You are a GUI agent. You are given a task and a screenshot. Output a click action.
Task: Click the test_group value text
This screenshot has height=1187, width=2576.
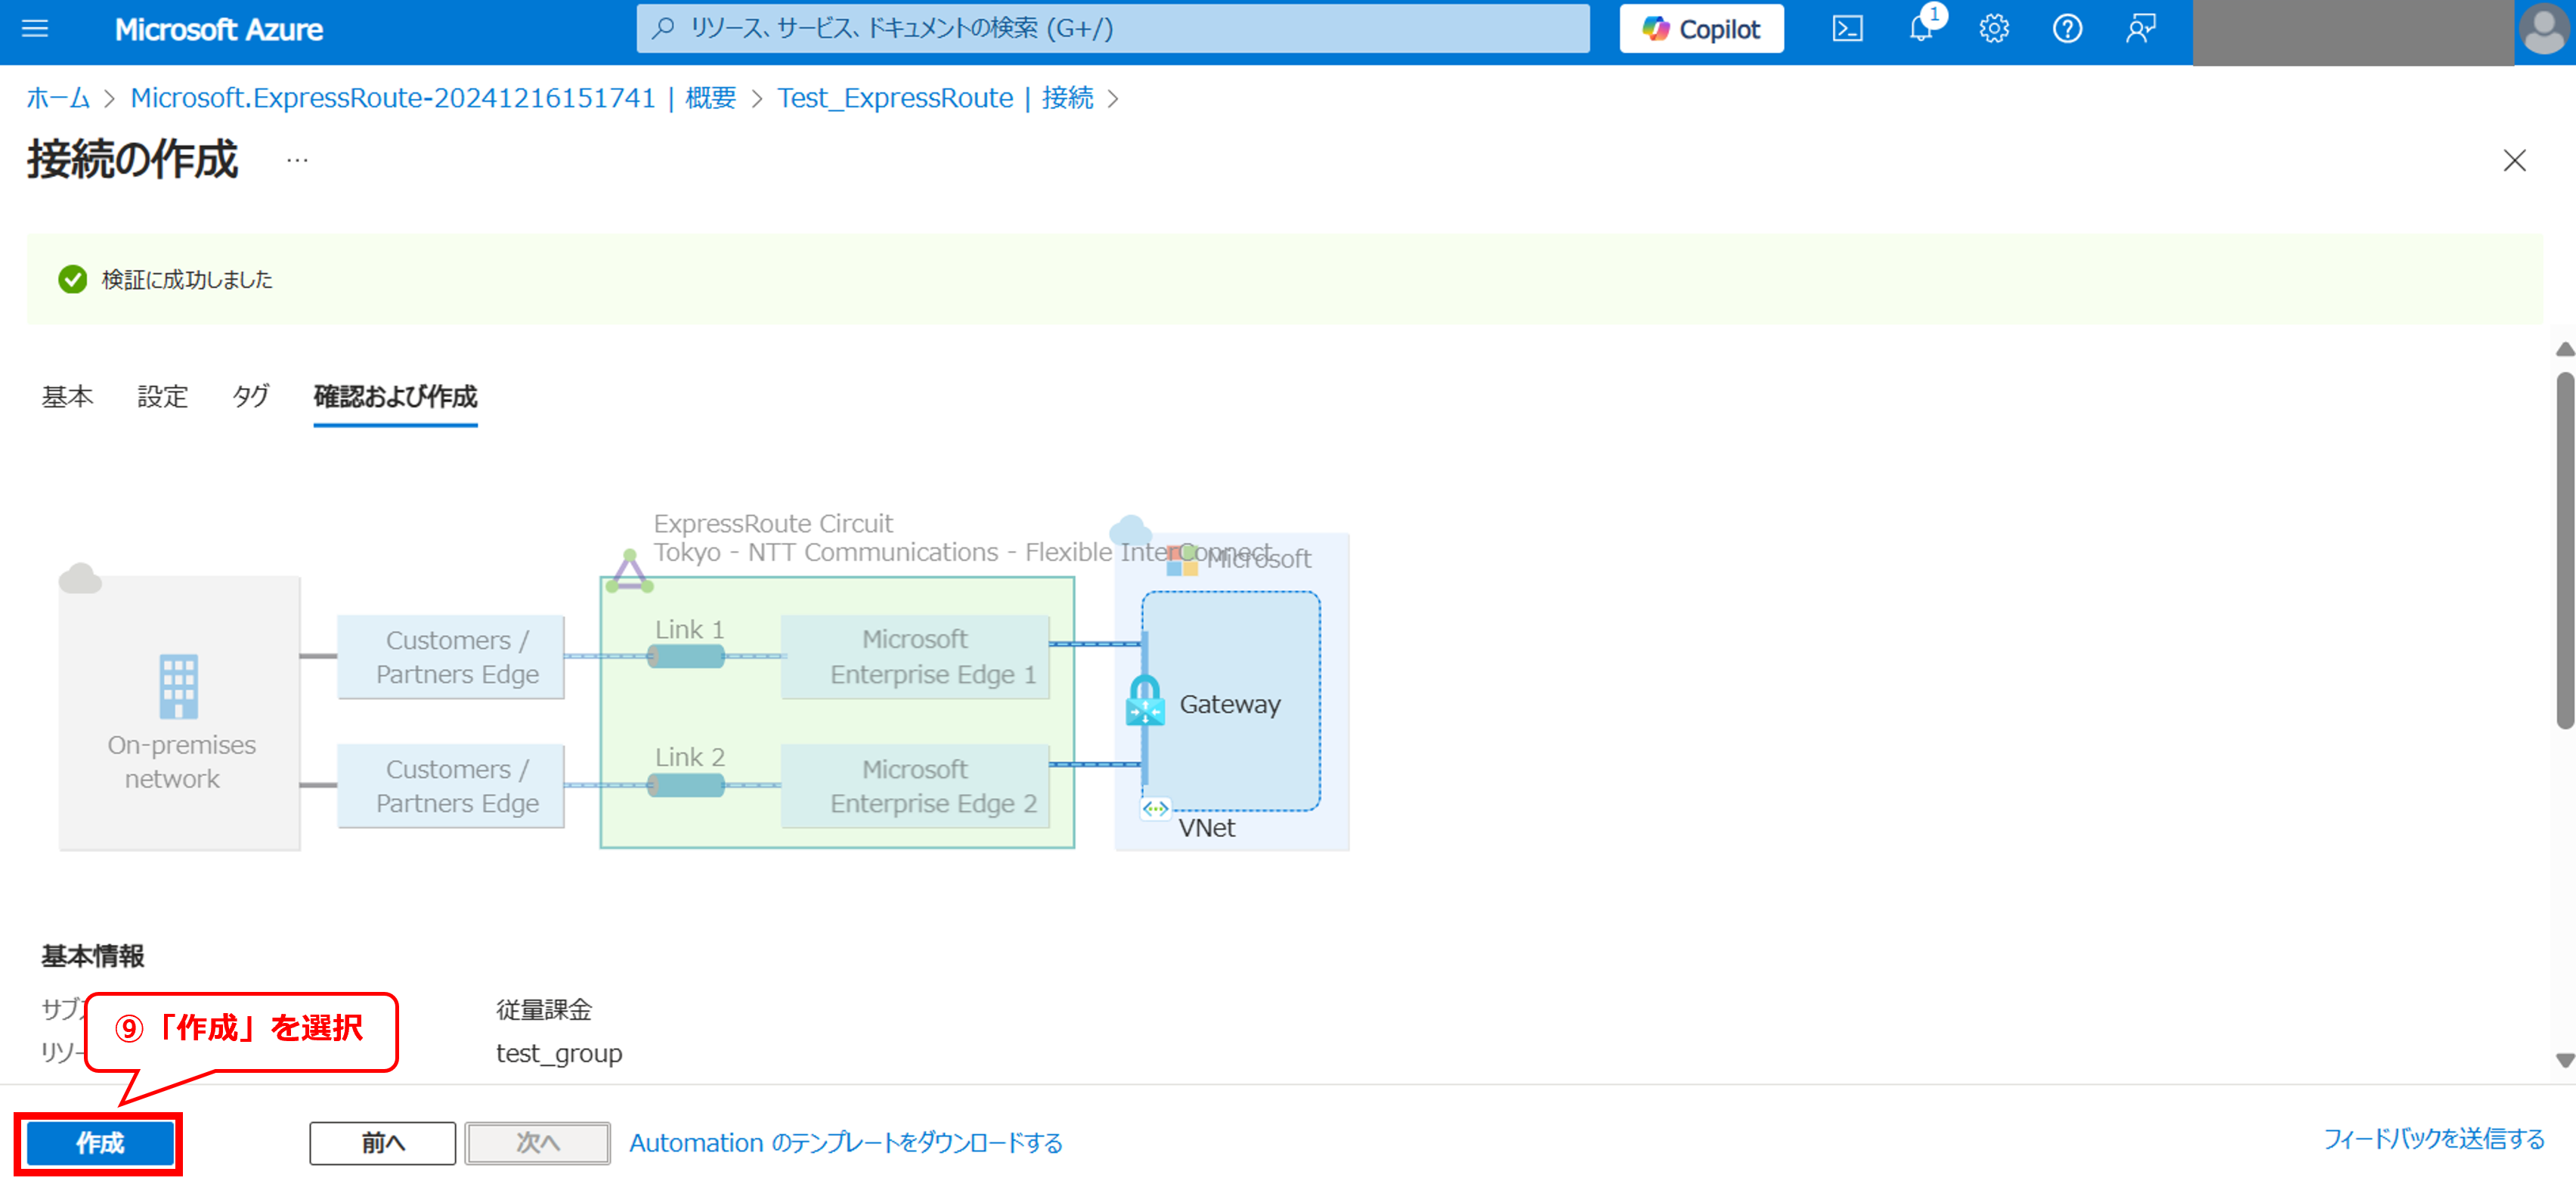[x=559, y=1054]
